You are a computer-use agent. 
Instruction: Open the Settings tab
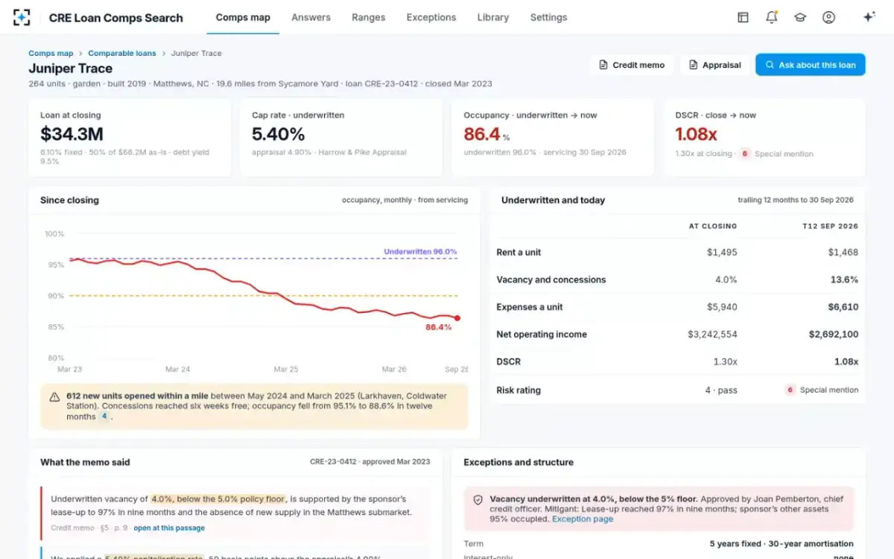click(548, 17)
